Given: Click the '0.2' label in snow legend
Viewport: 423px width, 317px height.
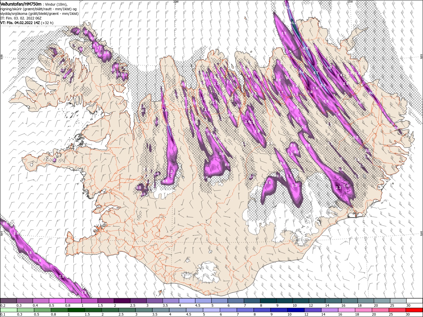Looking at the screenshot, I should (x=3, y=305).
